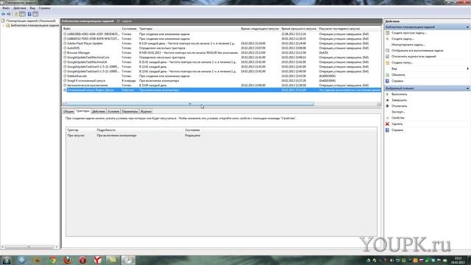Click the Task Scheduler clock icon in tree

pos(3,21)
